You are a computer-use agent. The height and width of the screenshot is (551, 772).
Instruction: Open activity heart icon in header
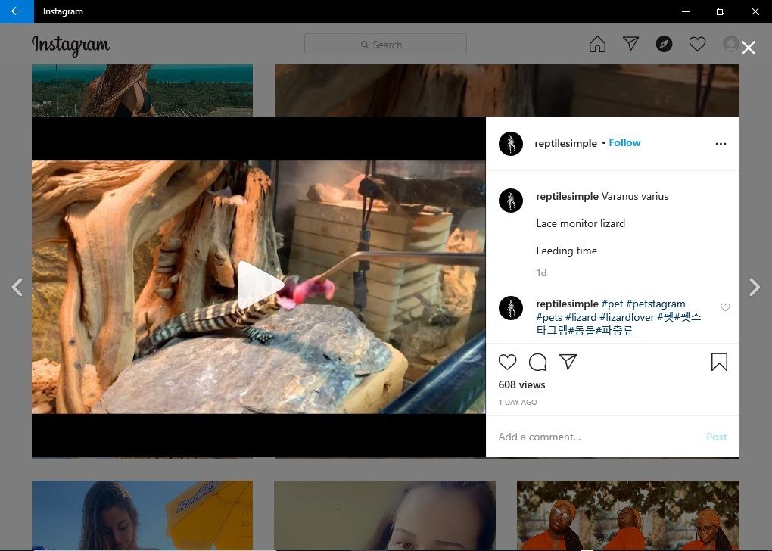coord(697,44)
